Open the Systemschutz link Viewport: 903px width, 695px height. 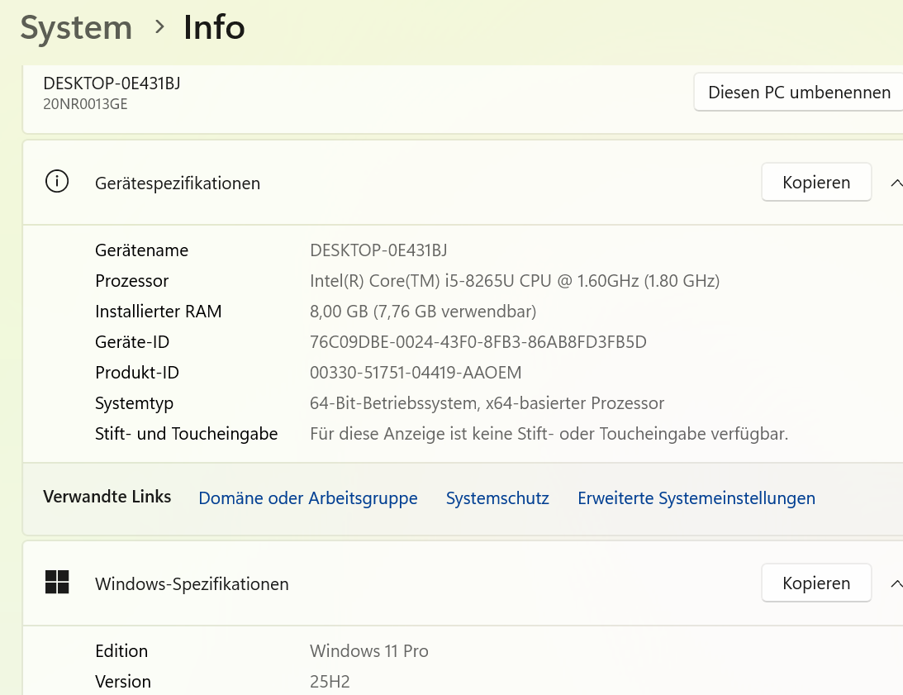(x=497, y=497)
